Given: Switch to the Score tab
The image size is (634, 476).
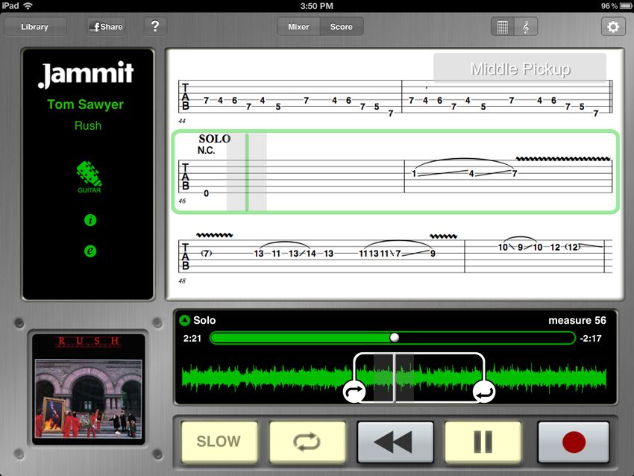Looking at the screenshot, I should click(342, 26).
